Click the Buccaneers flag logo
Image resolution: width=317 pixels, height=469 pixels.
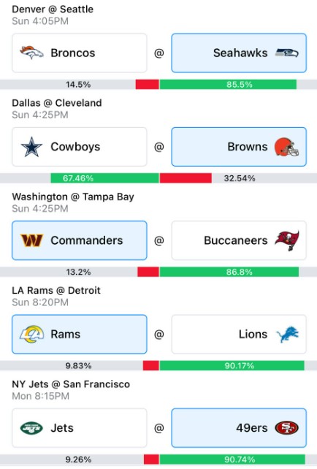click(287, 240)
